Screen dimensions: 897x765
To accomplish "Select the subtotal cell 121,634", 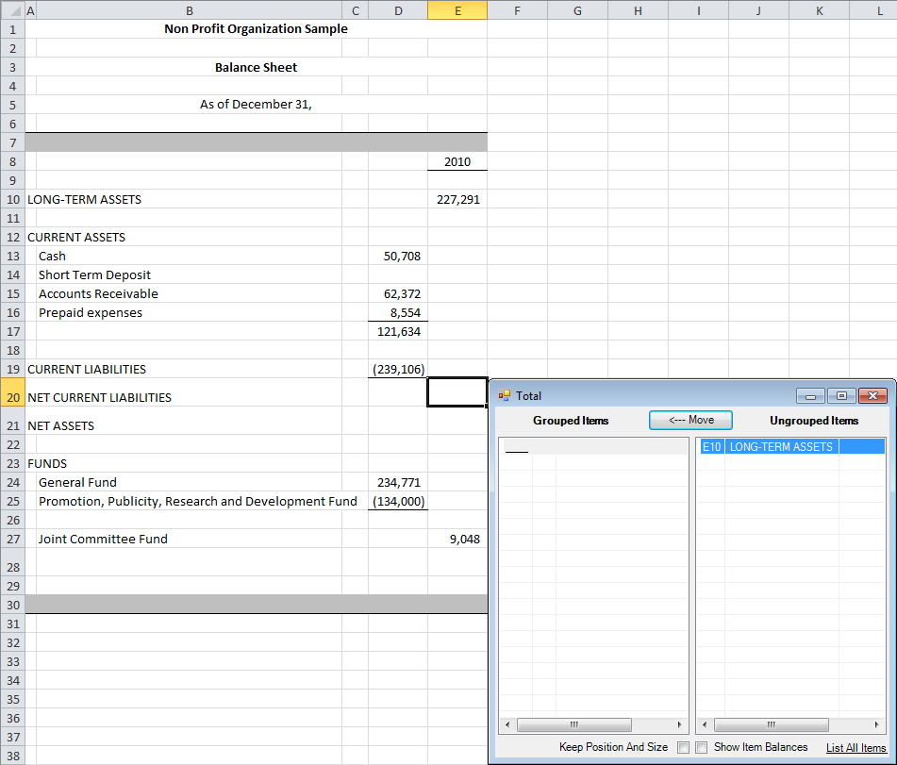I will [x=398, y=331].
